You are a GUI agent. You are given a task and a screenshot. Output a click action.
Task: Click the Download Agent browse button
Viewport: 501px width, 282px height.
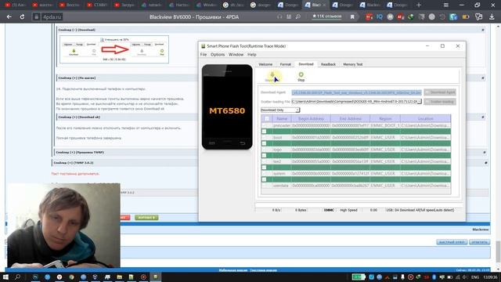[x=440, y=92]
